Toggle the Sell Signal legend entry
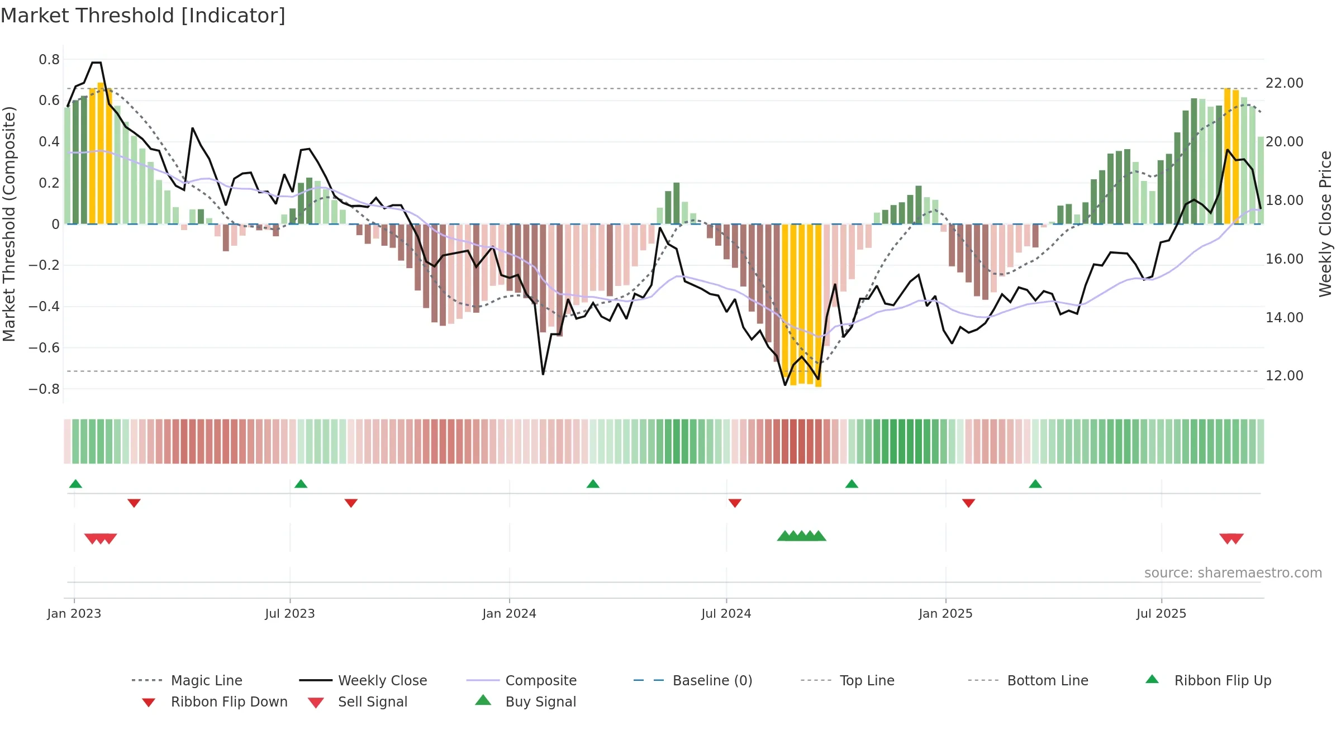 pos(358,701)
